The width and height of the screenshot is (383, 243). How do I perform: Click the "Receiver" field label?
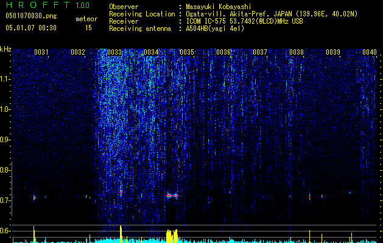tap(124, 21)
